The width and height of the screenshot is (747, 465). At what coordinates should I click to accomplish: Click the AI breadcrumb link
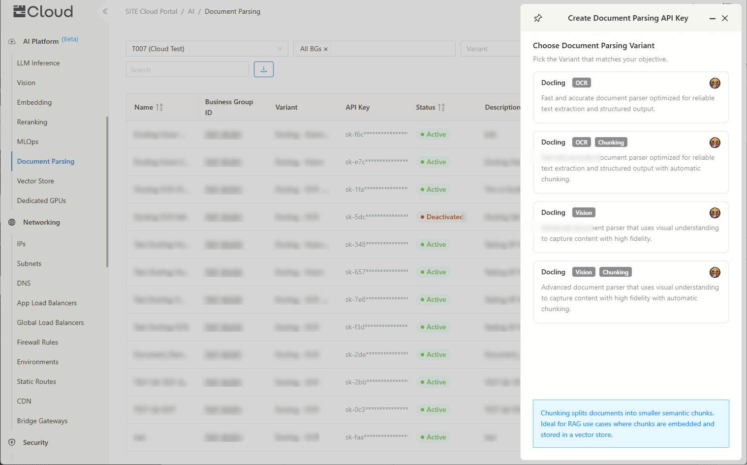191,11
